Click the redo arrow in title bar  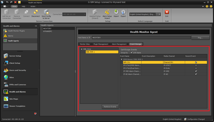pyautogui.click(x=11, y=2)
